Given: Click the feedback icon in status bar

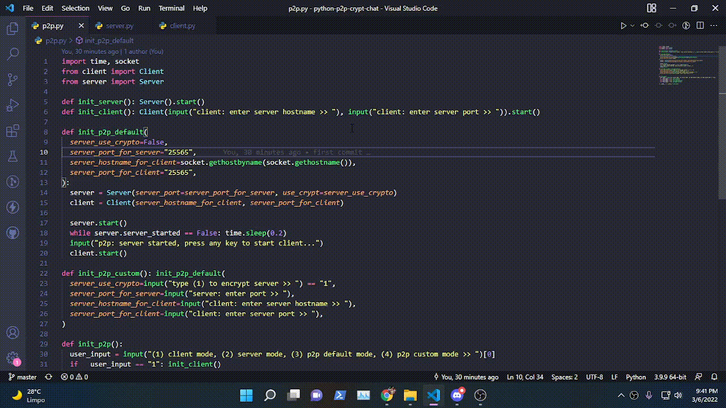Looking at the screenshot, I should 699,377.
